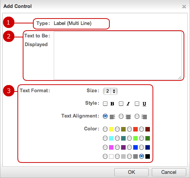
Task: Select the red color radio button
Action: click(129, 129)
